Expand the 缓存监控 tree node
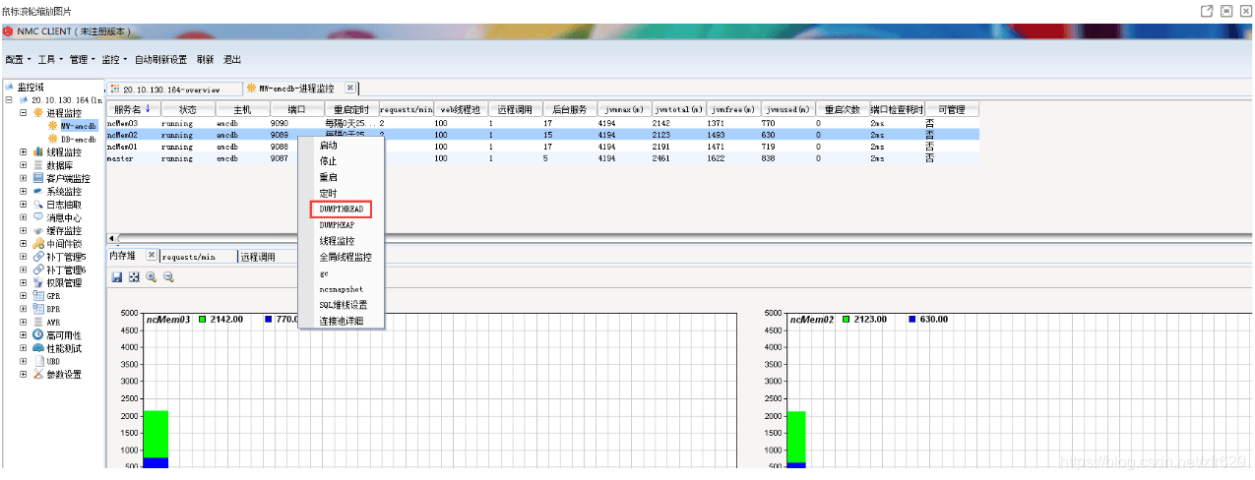This screenshot has width=1255, height=480. pyautogui.click(x=24, y=230)
